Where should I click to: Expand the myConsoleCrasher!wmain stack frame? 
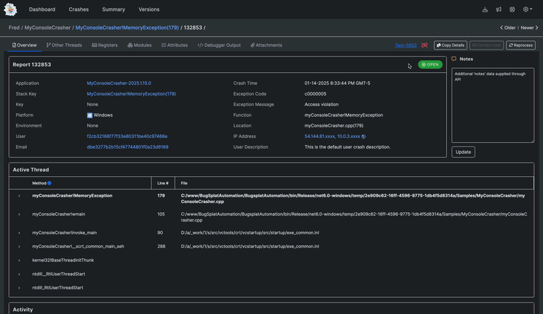click(x=19, y=214)
